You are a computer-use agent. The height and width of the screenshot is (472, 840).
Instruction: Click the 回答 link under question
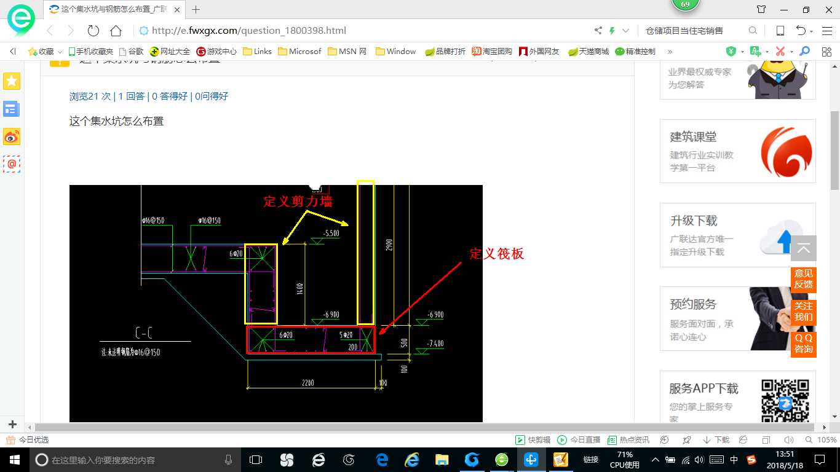click(x=132, y=96)
